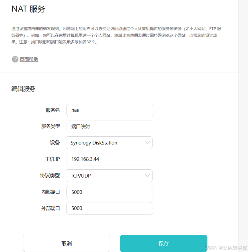The width and height of the screenshot is (248, 252).
Task: Click the chevron arrow of 设备 dropdown
Action: point(147,143)
